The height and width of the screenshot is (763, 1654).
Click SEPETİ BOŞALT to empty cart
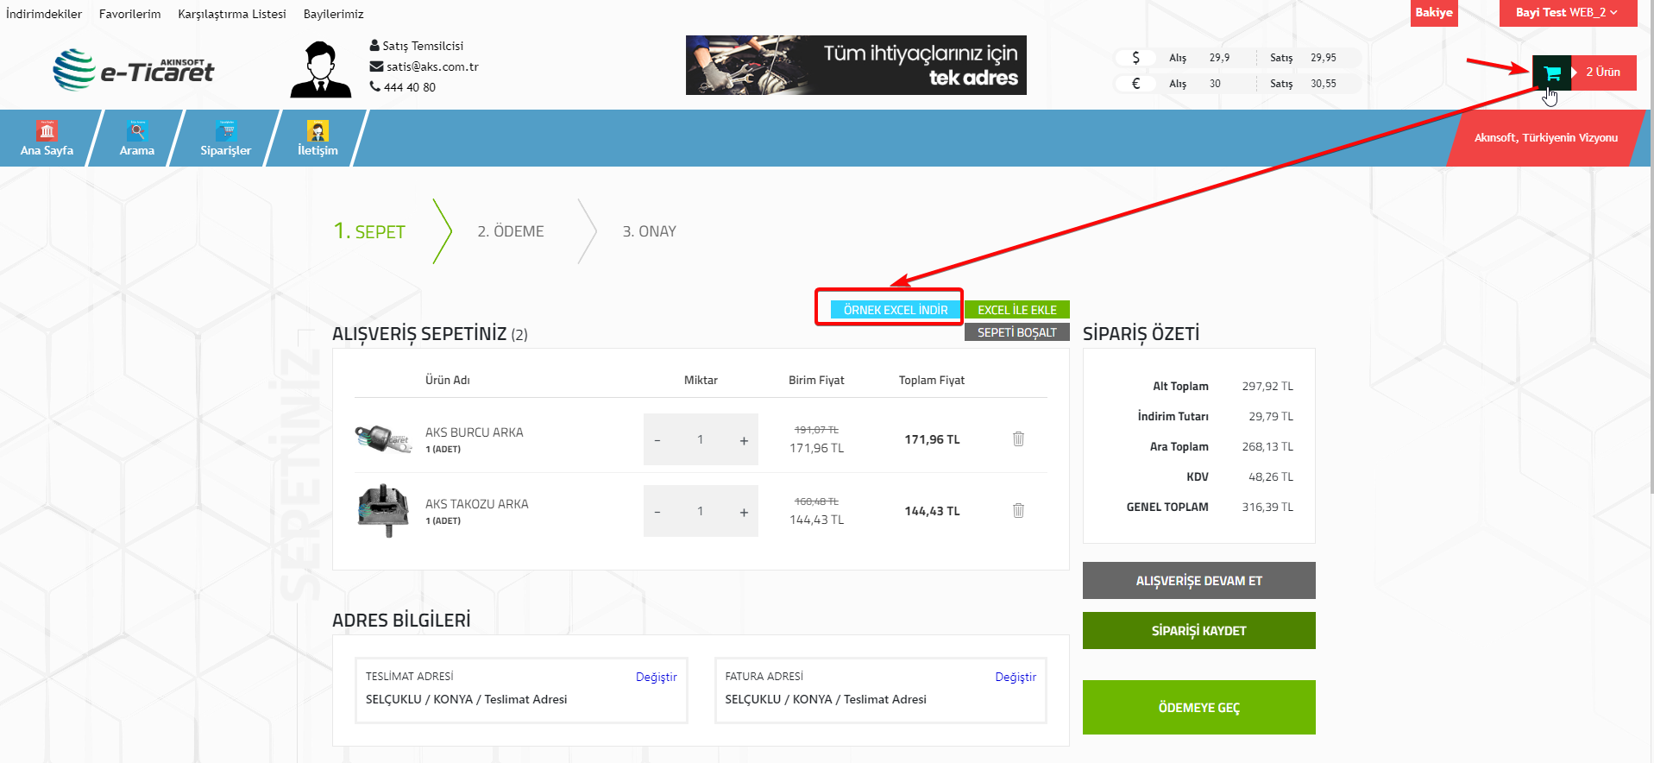1016,332
